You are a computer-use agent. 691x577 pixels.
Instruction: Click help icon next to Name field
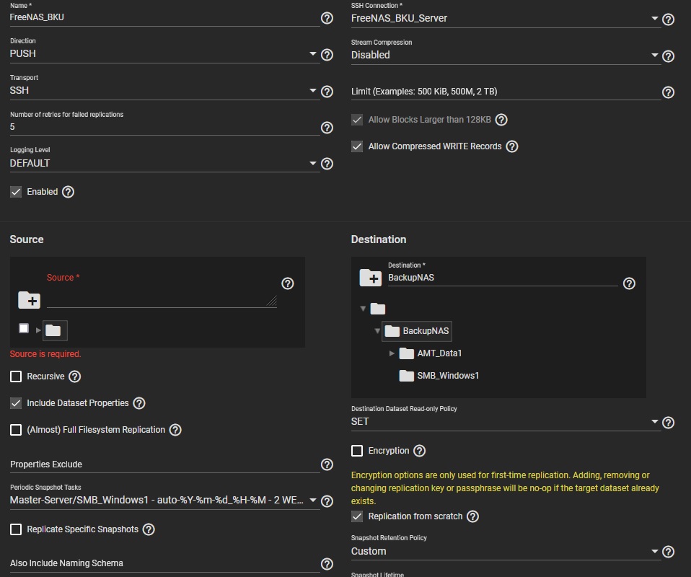coord(327,18)
